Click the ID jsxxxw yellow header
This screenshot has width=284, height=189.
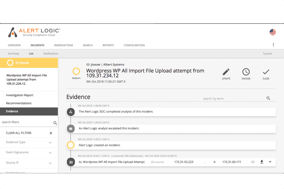click(x=29, y=63)
